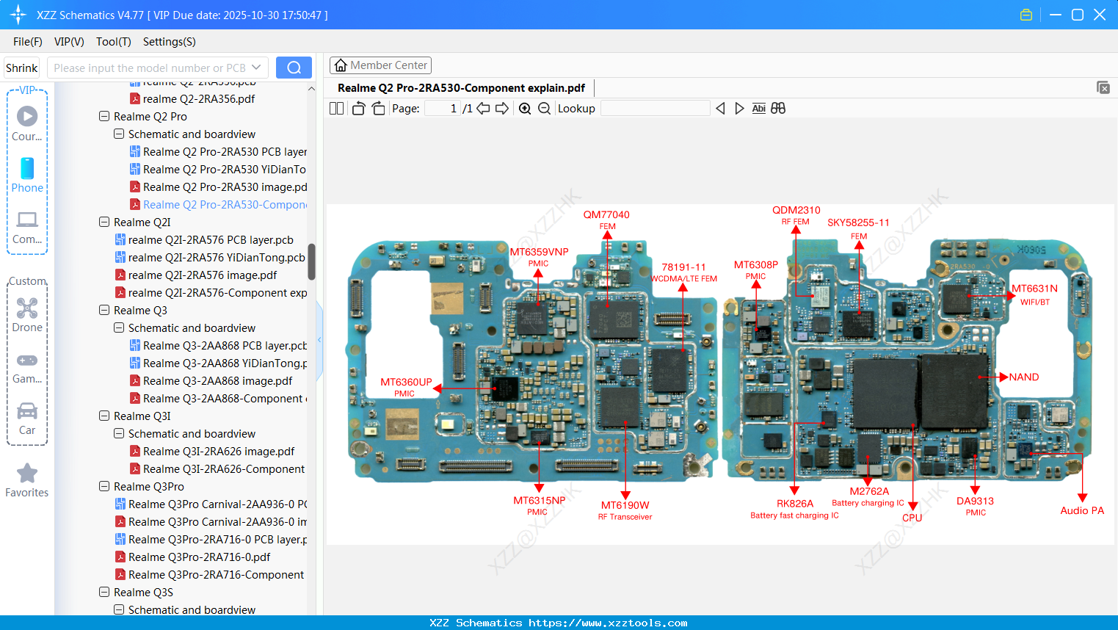Open Favorites star
Screen dimensions: 1118x630
point(27,480)
